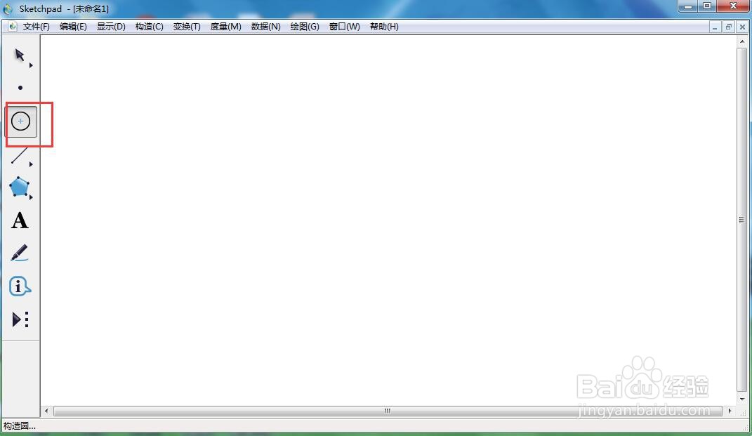This screenshot has width=752, height=436.
Task: Click the horizontal scrollbar right arrow
Action: [x=730, y=411]
